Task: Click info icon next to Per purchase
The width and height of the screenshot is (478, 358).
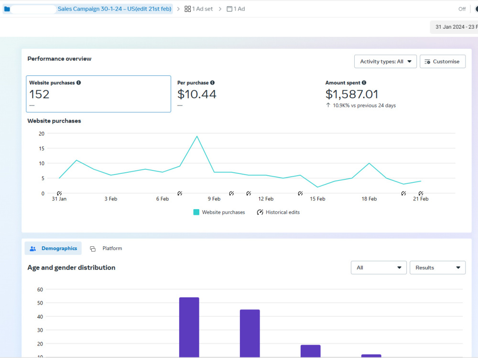Action: tap(213, 83)
